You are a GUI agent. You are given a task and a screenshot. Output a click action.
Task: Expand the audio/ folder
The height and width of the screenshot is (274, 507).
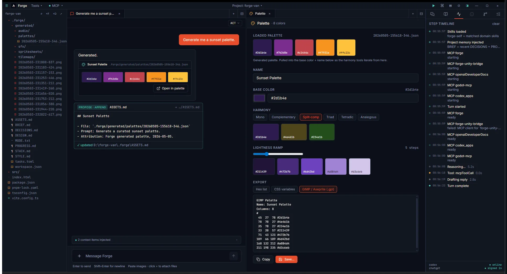tap(24, 31)
